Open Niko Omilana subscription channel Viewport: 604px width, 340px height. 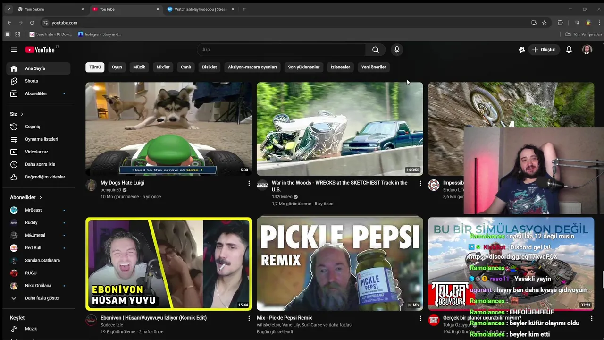click(x=38, y=286)
